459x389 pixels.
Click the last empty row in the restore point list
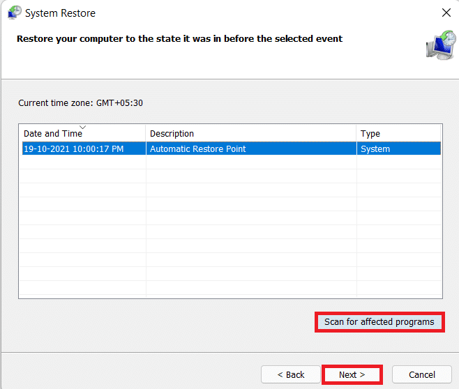click(229, 288)
